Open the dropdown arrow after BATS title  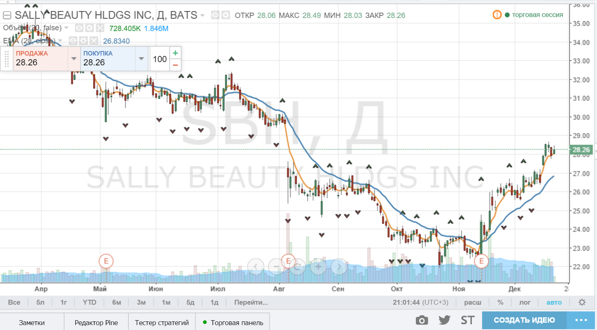(x=202, y=16)
